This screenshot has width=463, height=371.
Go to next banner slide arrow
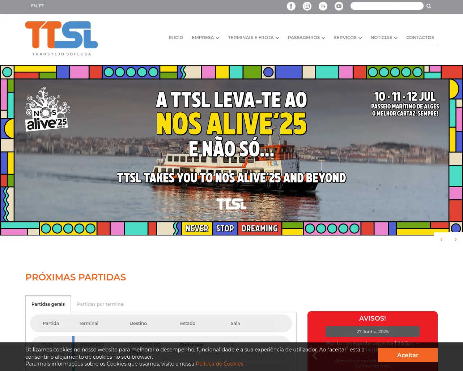pyautogui.click(x=456, y=239)
